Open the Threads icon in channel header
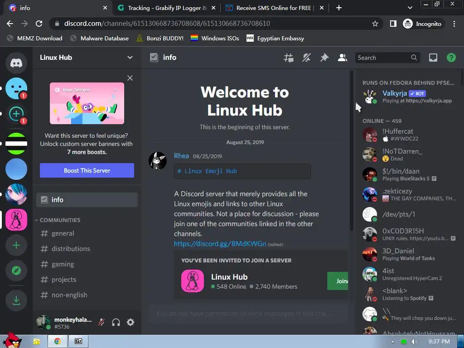The height and width of the screenshot is (348, 464). click(x=288, y=58)
